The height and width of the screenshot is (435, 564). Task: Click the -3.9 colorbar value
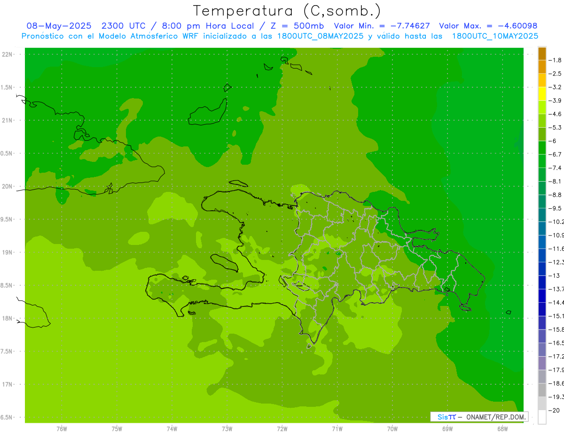[x=556, y=100]
